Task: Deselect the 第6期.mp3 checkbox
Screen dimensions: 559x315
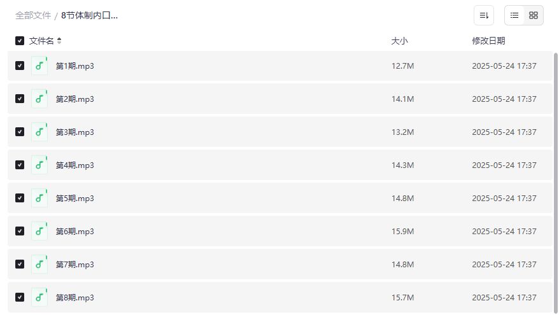Action: click(20, 232)
